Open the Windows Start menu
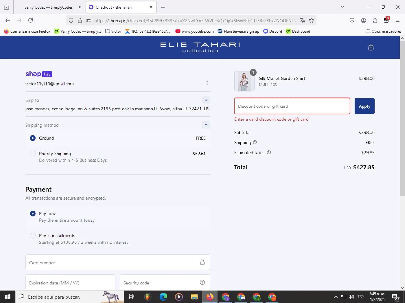 (x=8, y=297)
